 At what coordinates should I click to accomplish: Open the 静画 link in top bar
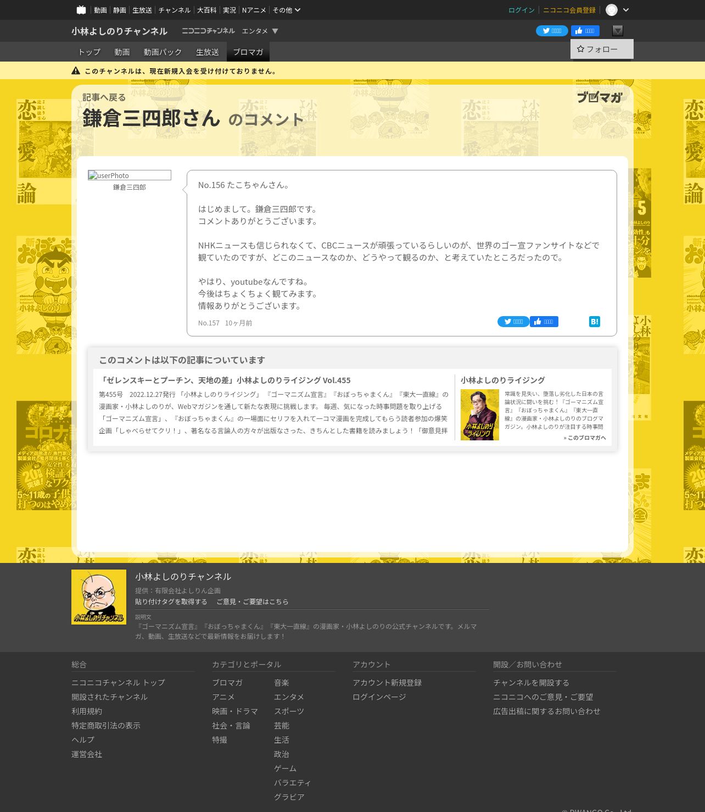tap(120, 10)
